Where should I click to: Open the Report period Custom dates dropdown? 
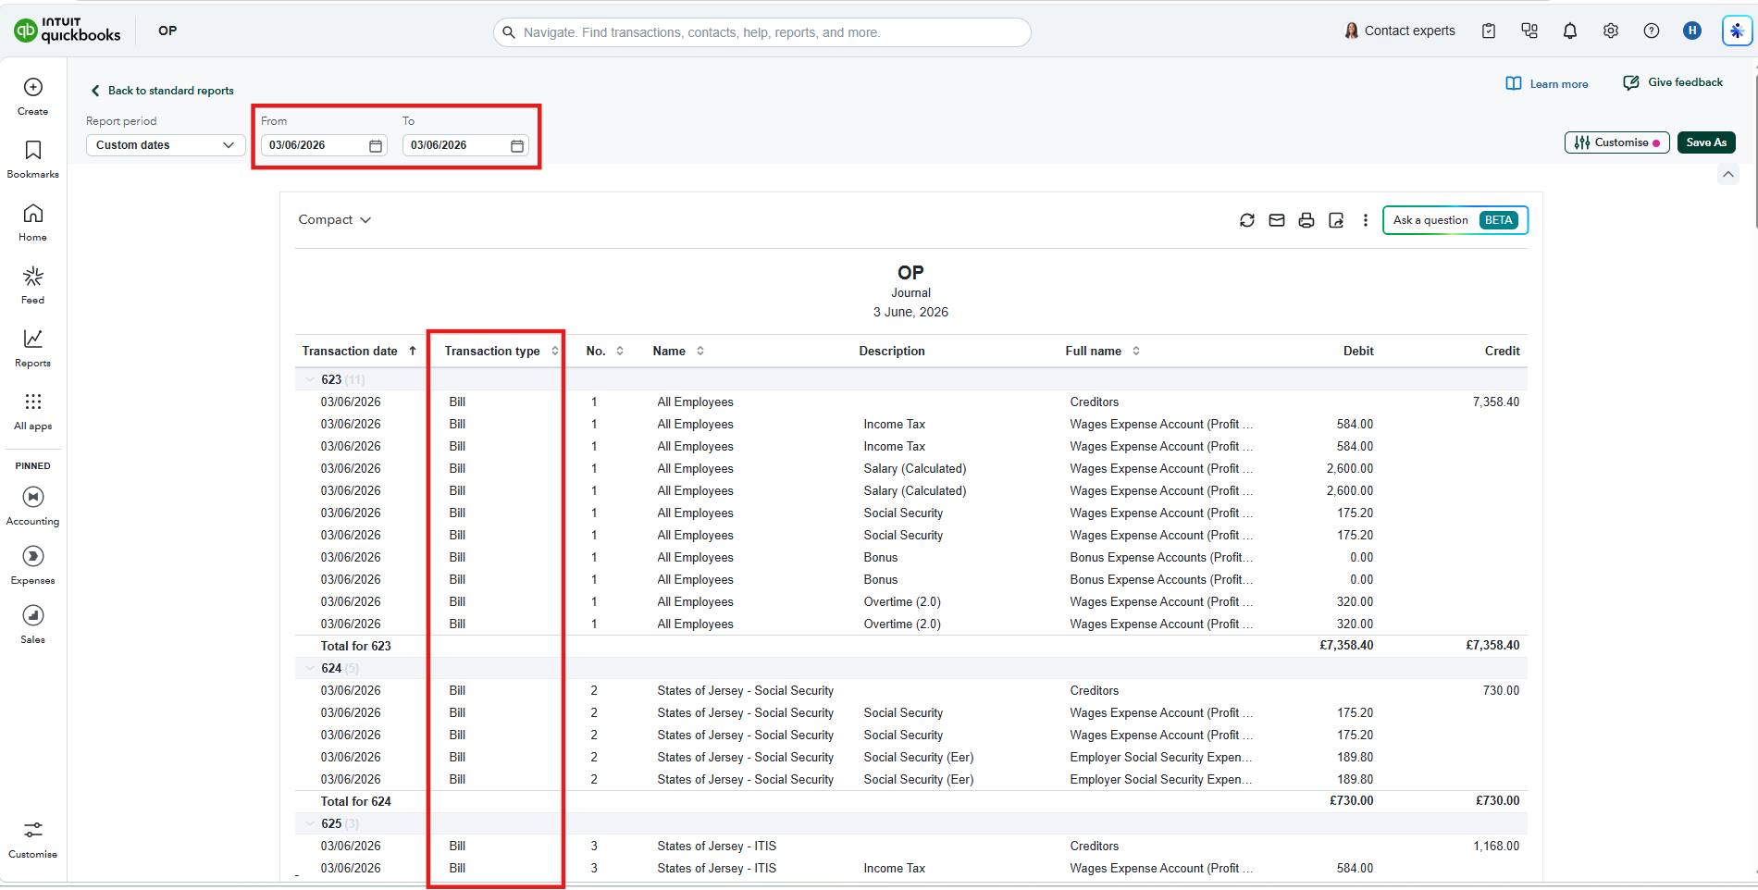point(166,145)
